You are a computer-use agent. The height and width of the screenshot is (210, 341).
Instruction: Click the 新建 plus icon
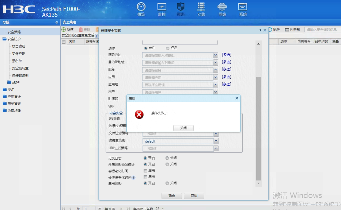click(x=64, y=30)
